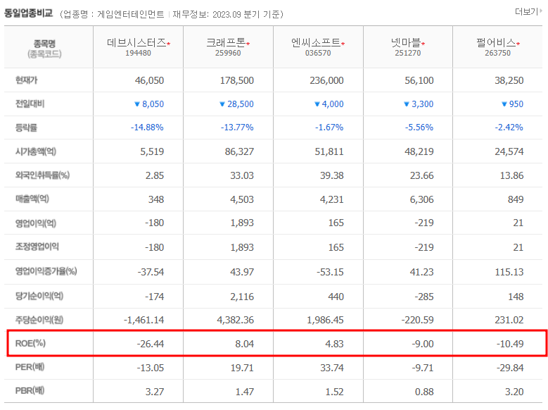The image size is (548, 410).
Task: Select revenue value 6,306
Action: [x=422, y=199]
